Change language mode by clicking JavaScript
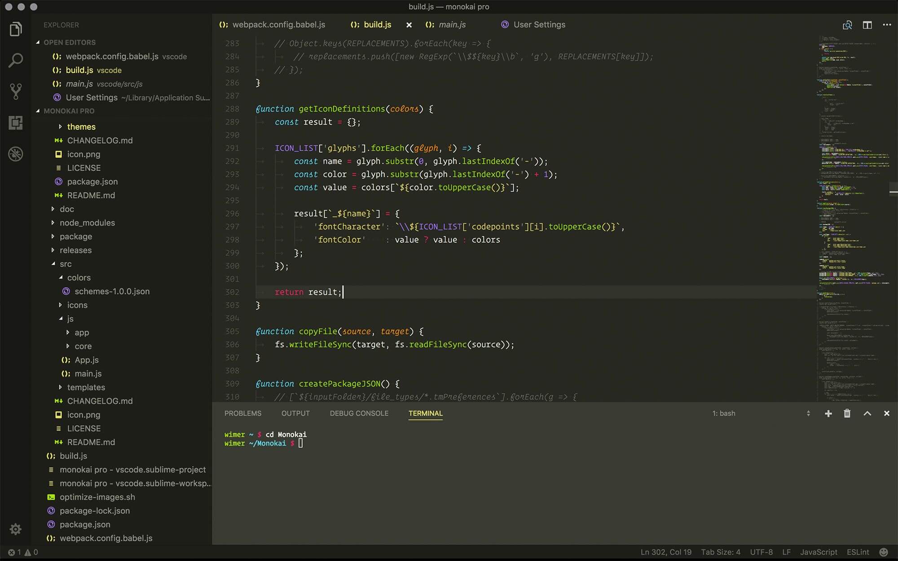This screenshot has height=561, width=898. point(819,552)
